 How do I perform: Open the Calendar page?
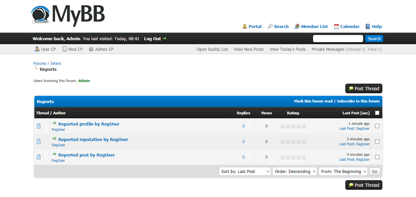pyautogui.click(x=350, y=26)
